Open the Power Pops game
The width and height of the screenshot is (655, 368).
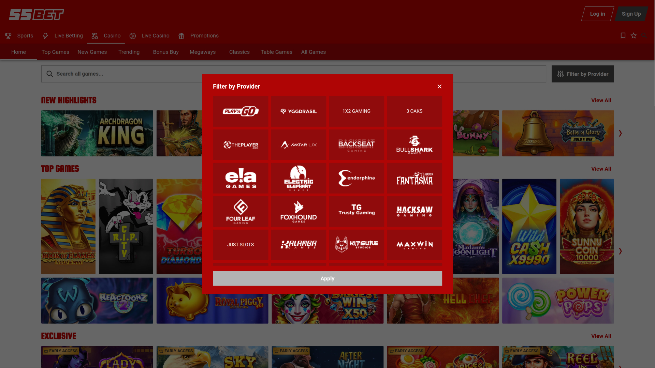point(558,301)
